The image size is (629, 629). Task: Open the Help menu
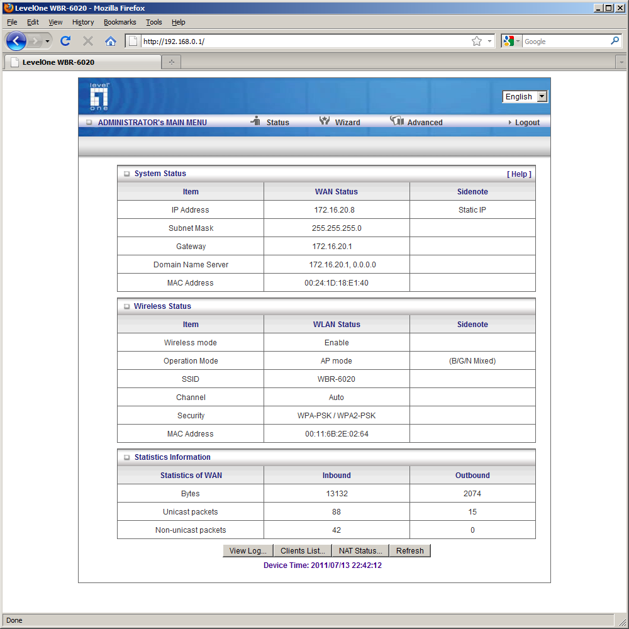pos(178,22)
